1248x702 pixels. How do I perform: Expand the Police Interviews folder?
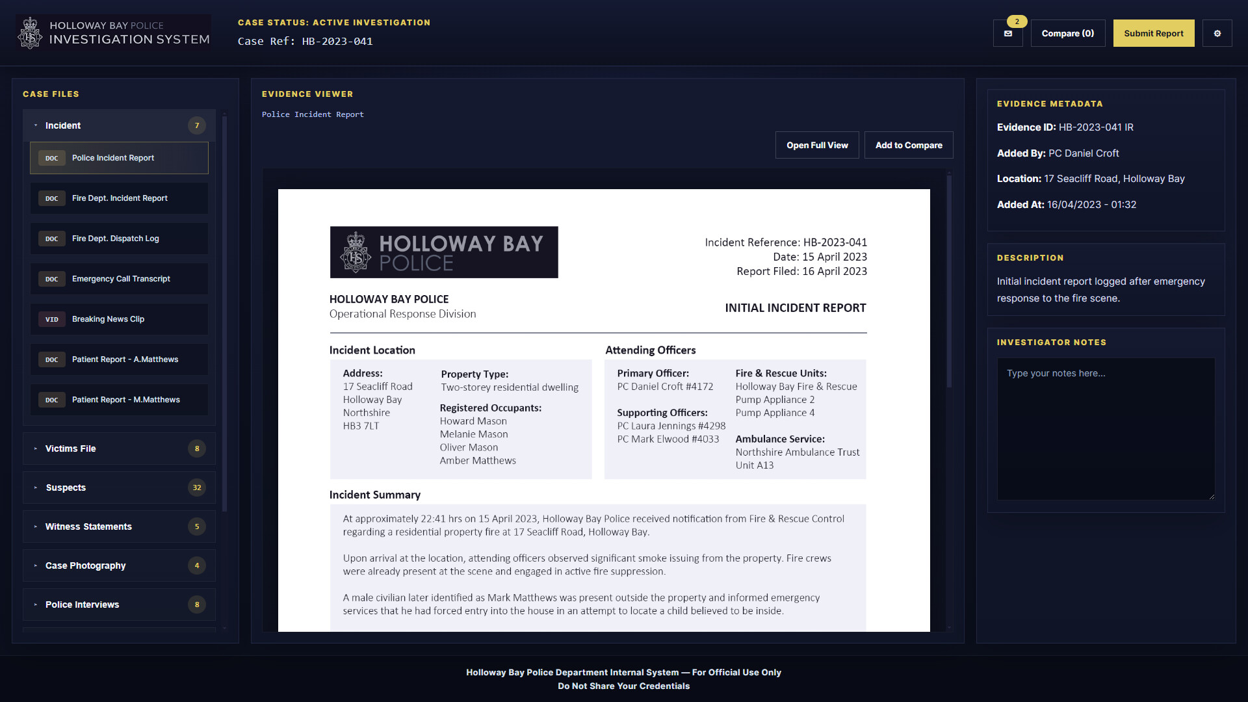pos(82,604)
